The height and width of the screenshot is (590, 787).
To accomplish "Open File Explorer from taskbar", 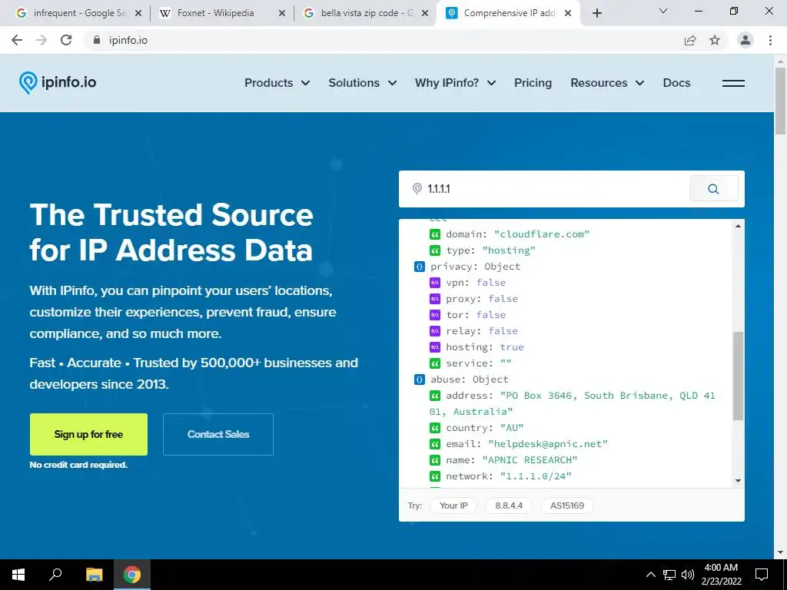I will coord(94,575).
